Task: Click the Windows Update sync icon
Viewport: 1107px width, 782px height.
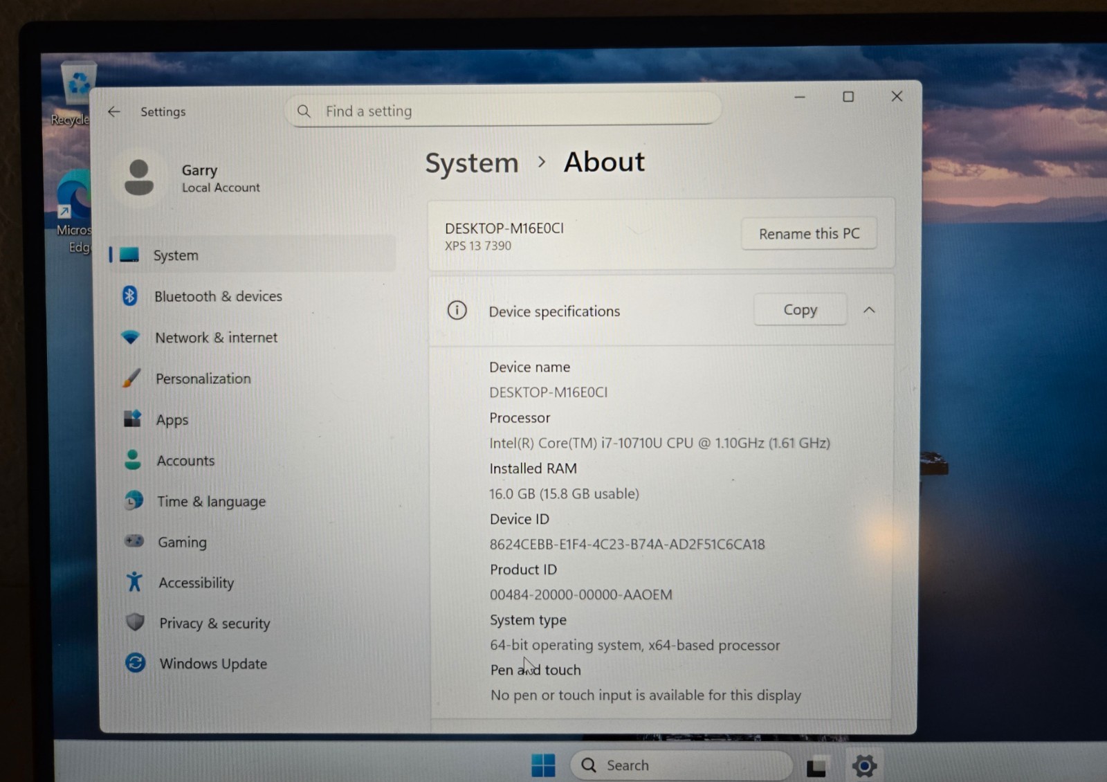Action: [136, 662]
